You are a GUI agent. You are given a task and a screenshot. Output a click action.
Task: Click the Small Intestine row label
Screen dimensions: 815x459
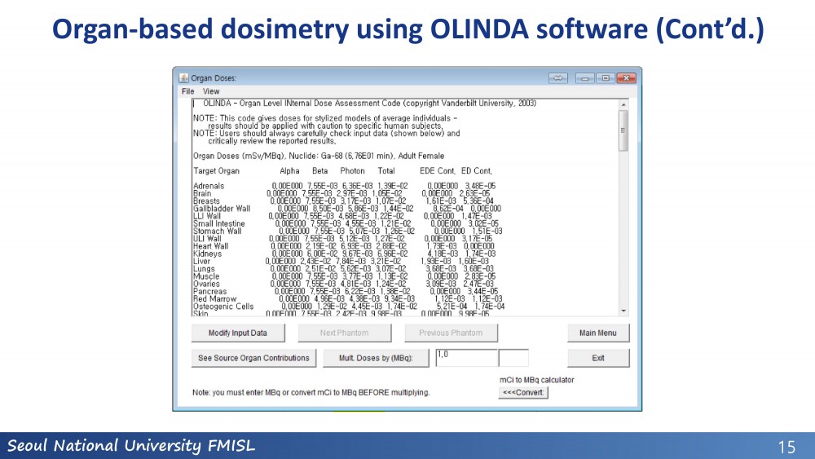tap(218, 223)
